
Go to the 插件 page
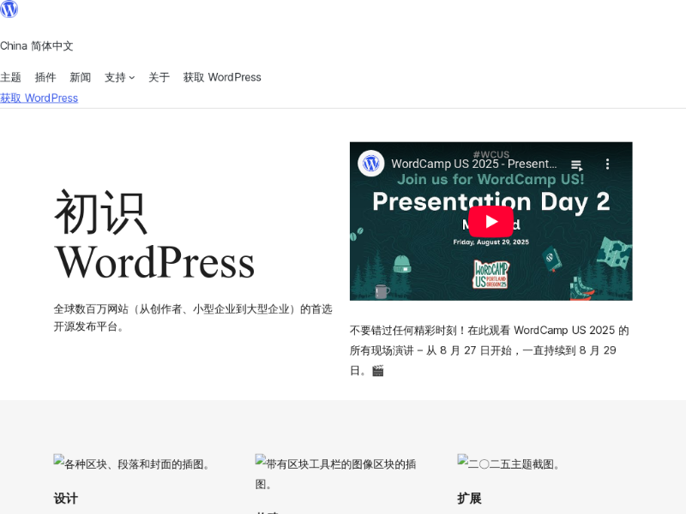[45, 77]
